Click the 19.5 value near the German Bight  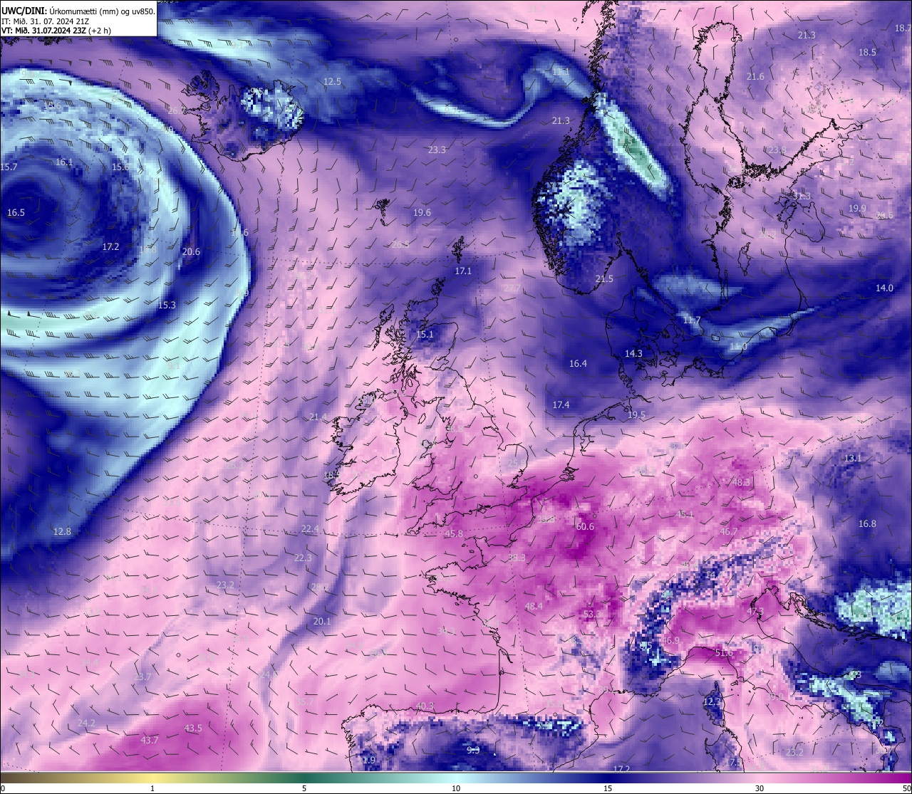click(x=636, y=414)
